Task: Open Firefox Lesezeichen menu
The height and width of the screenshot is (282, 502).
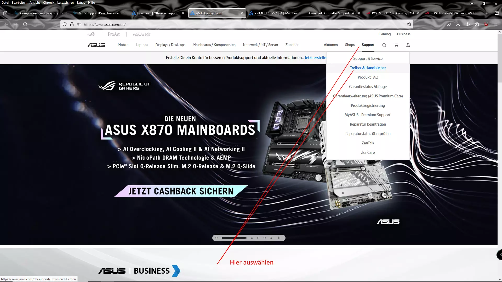Action: coord(65,3)
